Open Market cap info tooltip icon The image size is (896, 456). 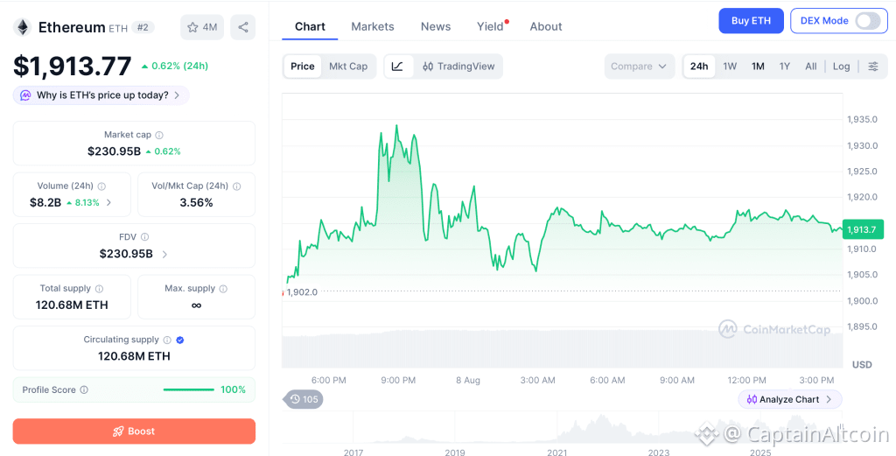coord(159,136)
